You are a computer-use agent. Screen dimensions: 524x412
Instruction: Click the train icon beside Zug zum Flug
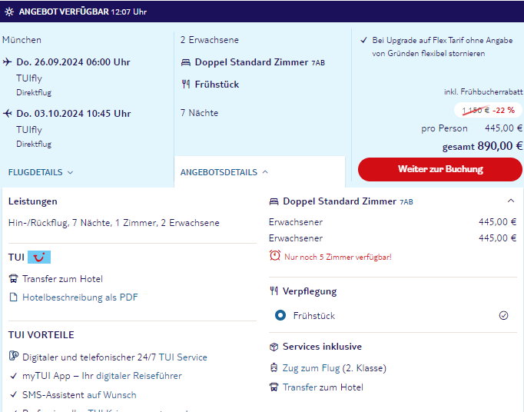[x=274, y=368]
